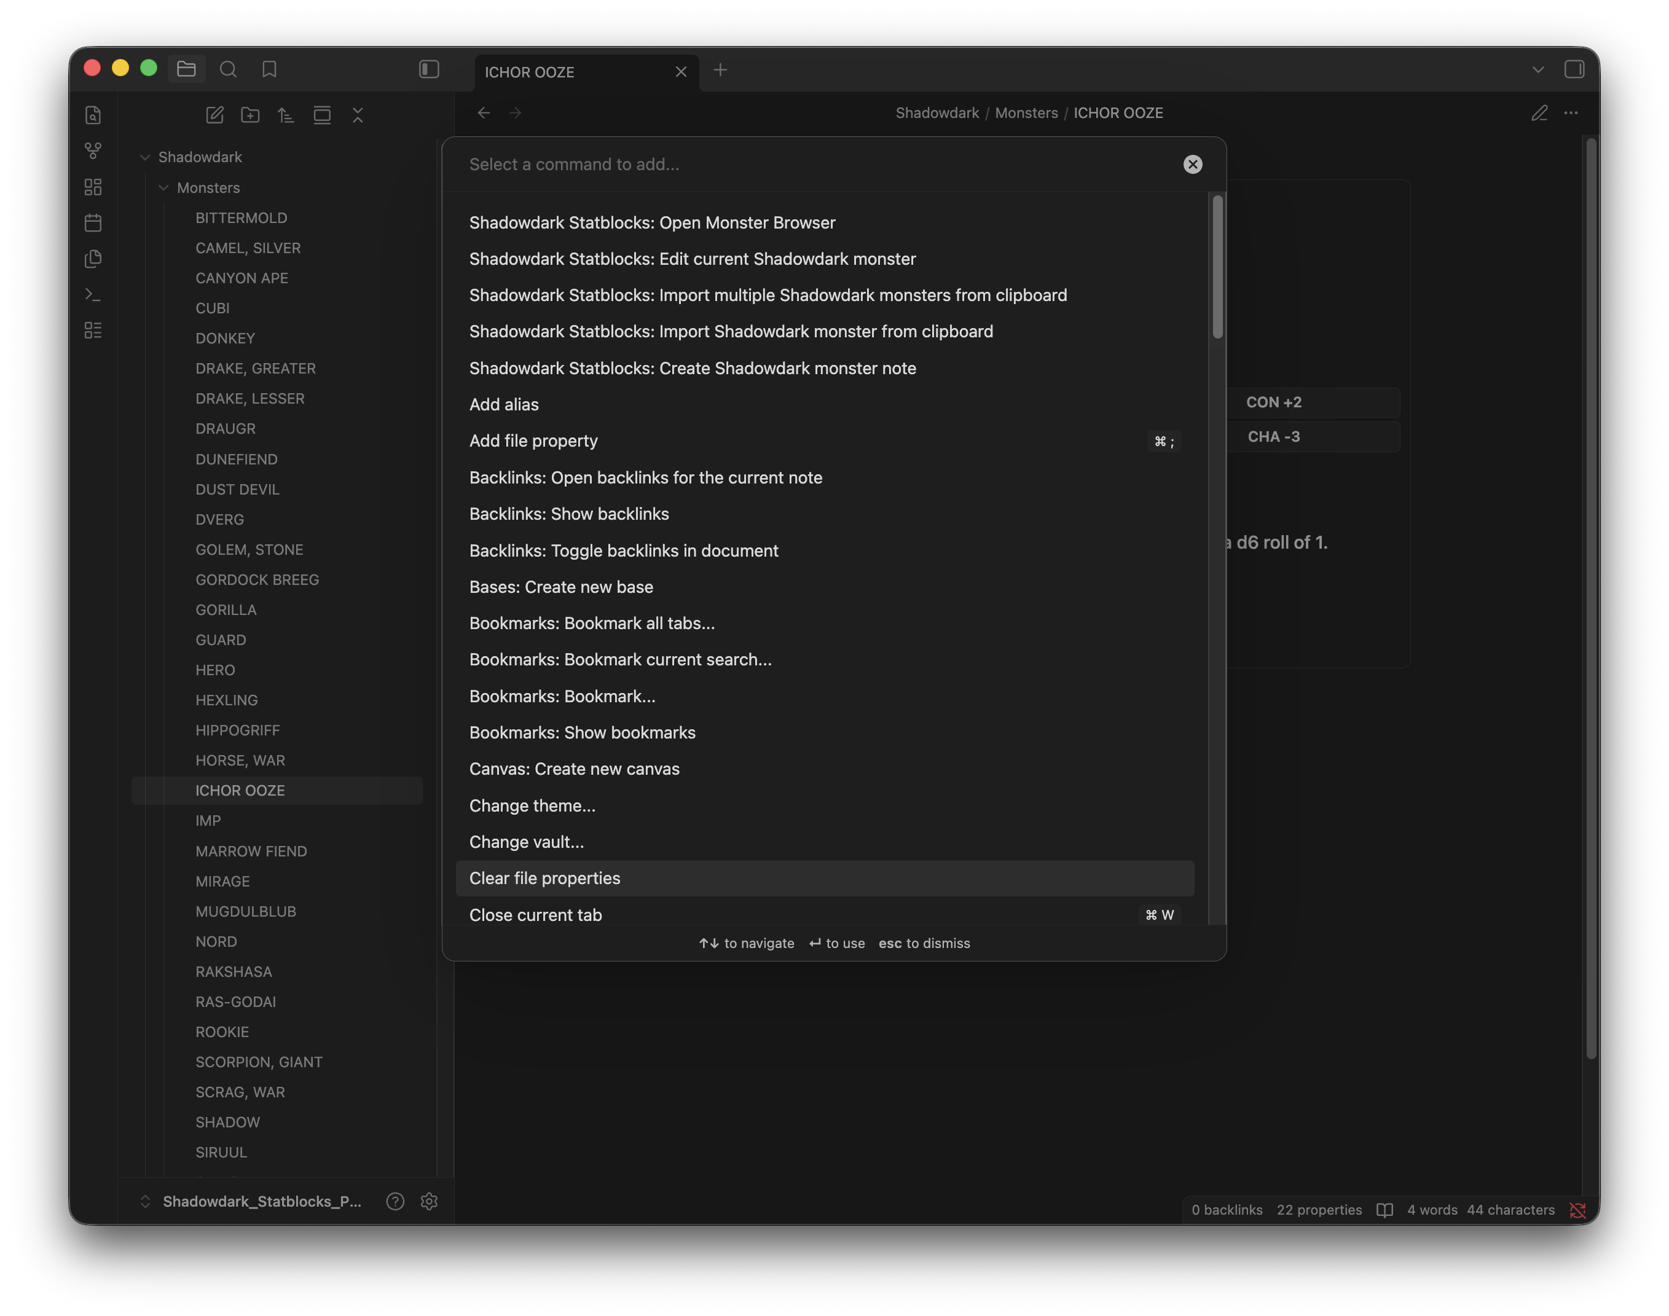
Task: Select Create Shadowdark monster note command
Action: pyautogui.click(x=825, y=368)
